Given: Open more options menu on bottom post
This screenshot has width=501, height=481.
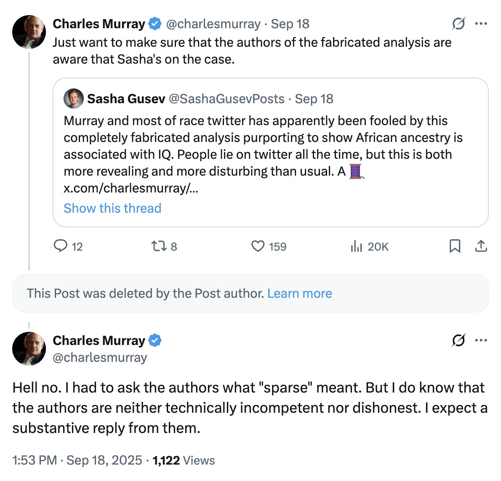Looking at the screenshot, I should pos(481,340).
